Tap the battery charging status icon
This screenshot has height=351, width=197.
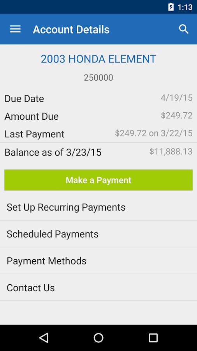coord(171,7)
